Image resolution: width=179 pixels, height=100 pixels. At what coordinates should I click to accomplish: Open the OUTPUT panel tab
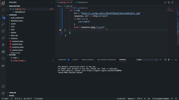tap(76, 60)
